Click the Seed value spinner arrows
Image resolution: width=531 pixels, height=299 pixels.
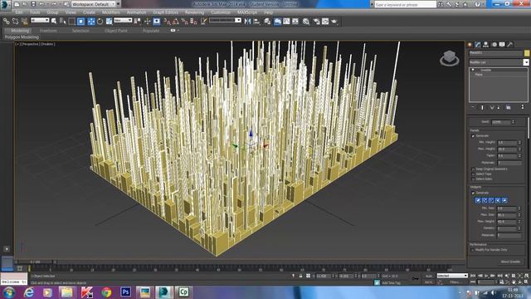click(x=514, y=122)
